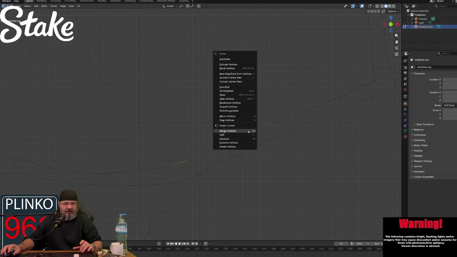The image size is (457, 257).
Task: Toggle viewport gizmos display
Action: [353, 6]
